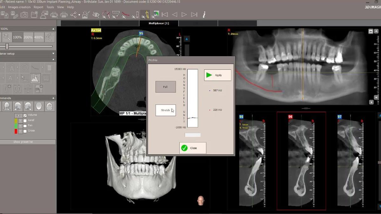Uncheck the Volume checkbox
The width and height of the screenshot is (381, 214).
tap(25, 115)
